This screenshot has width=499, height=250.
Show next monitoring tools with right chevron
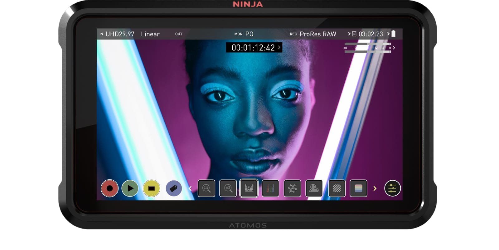pos(375,188)
